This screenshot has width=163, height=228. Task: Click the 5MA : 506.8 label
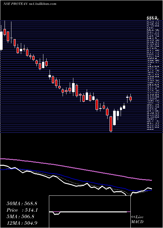21,216
